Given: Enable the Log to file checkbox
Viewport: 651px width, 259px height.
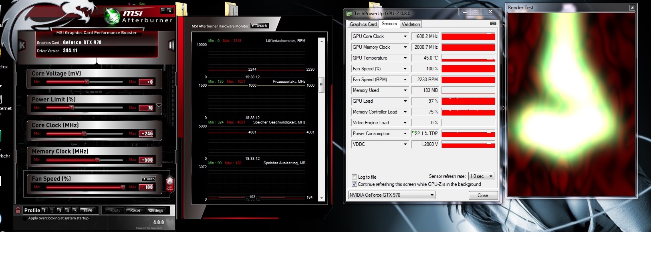Looking at the screenshot, I should pos(354,177).
